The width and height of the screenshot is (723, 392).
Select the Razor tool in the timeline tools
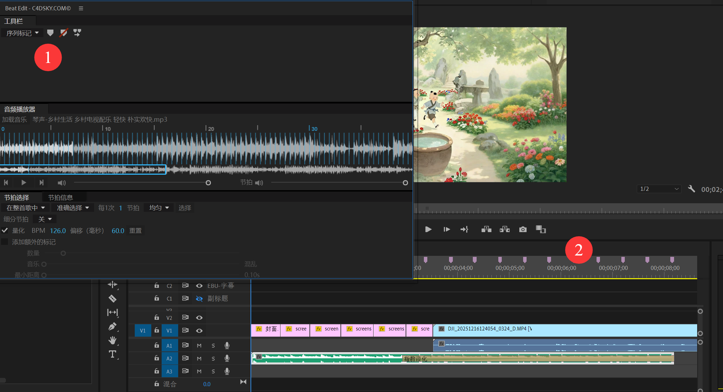pos(112,298)
